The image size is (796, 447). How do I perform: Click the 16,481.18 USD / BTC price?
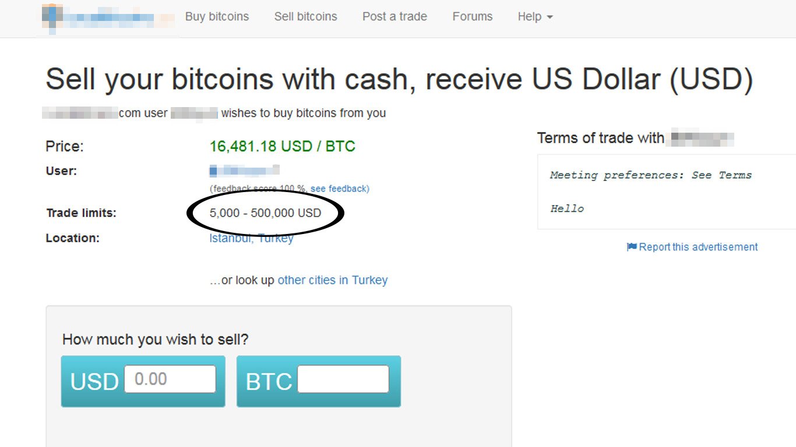(x=283, y=146)
